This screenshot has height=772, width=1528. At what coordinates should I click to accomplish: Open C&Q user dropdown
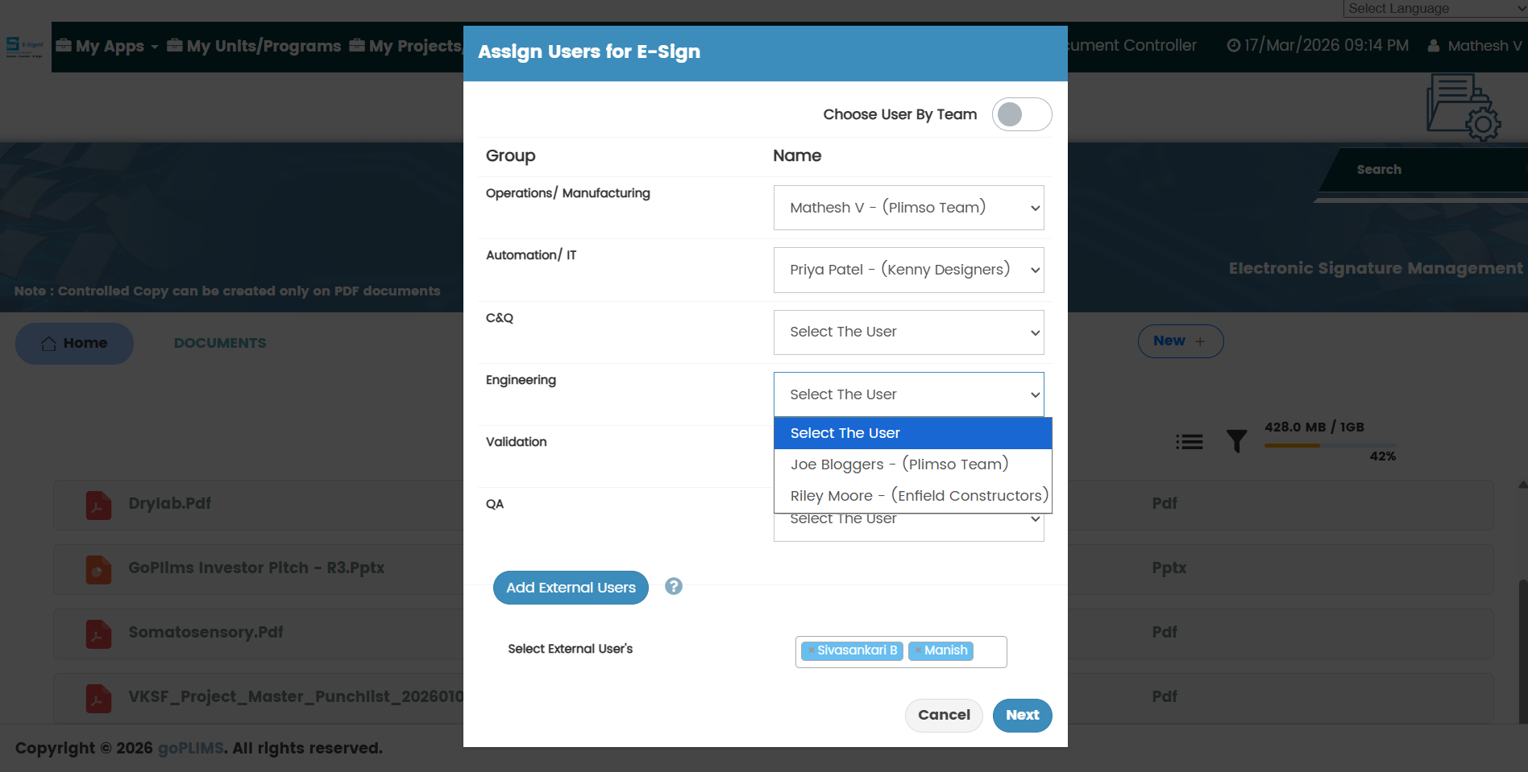click(908, 332)
